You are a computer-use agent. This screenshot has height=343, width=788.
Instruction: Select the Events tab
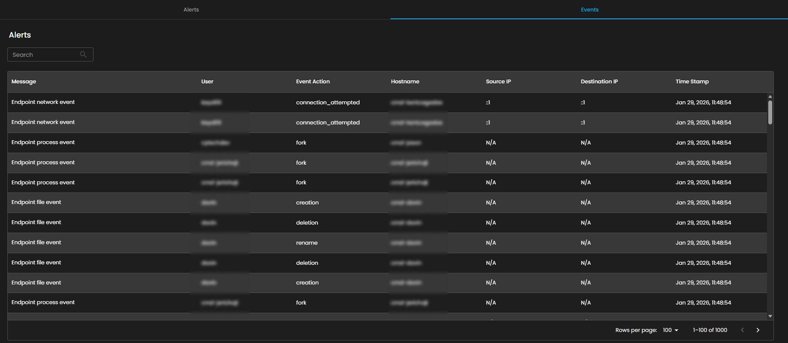[589, 10]
